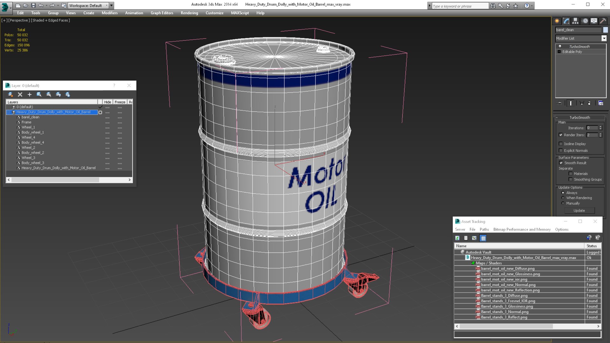Undo the last action with the undo arrow
The height and width of the screenshot is (343, 610).
tap(41, 5)
